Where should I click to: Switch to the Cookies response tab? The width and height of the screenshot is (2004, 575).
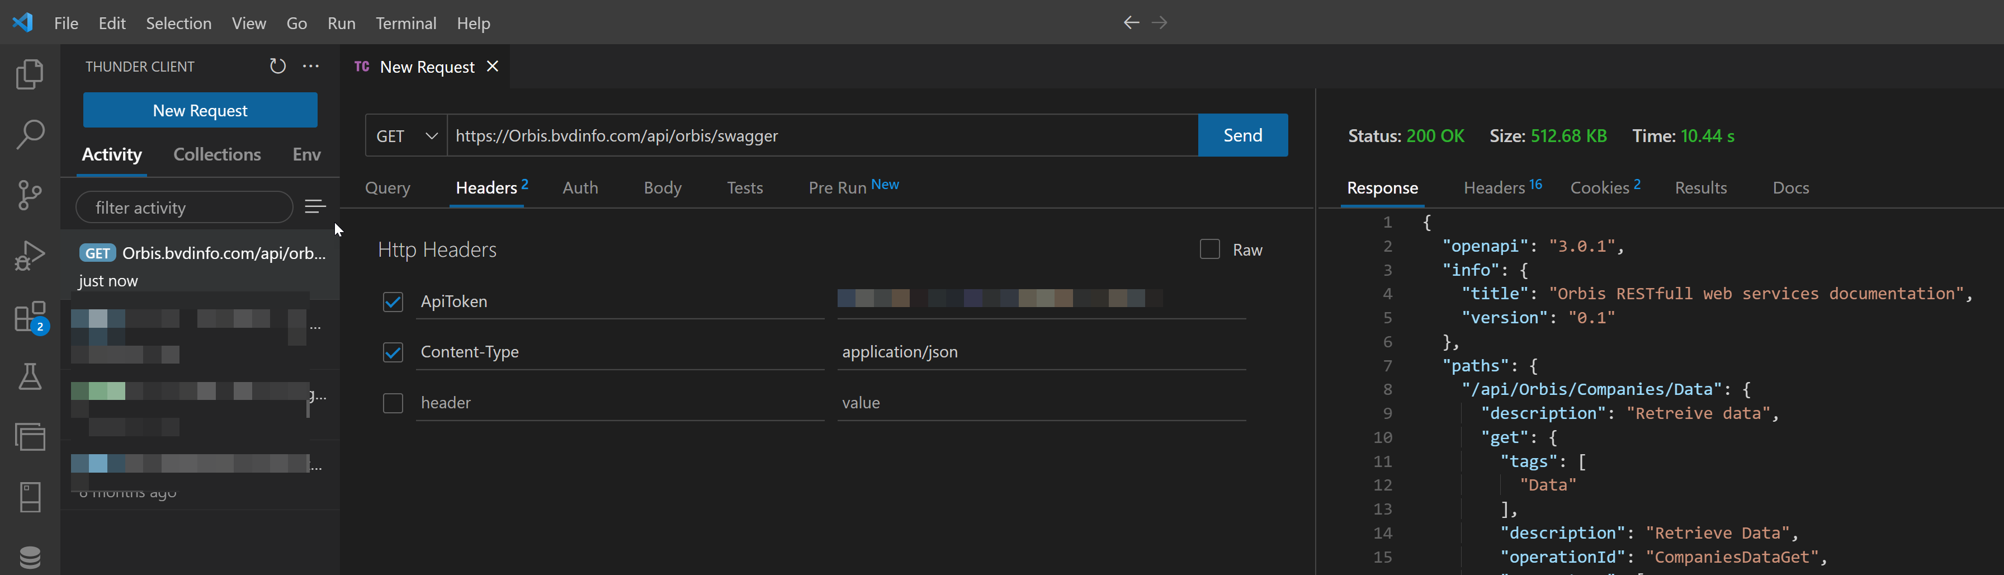pyautogui.click(x=1600, y=187)
